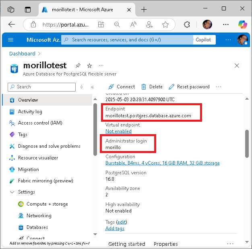Open Azure portal header more options
This screenshot has width=252, height=249.
coord(228,40)
